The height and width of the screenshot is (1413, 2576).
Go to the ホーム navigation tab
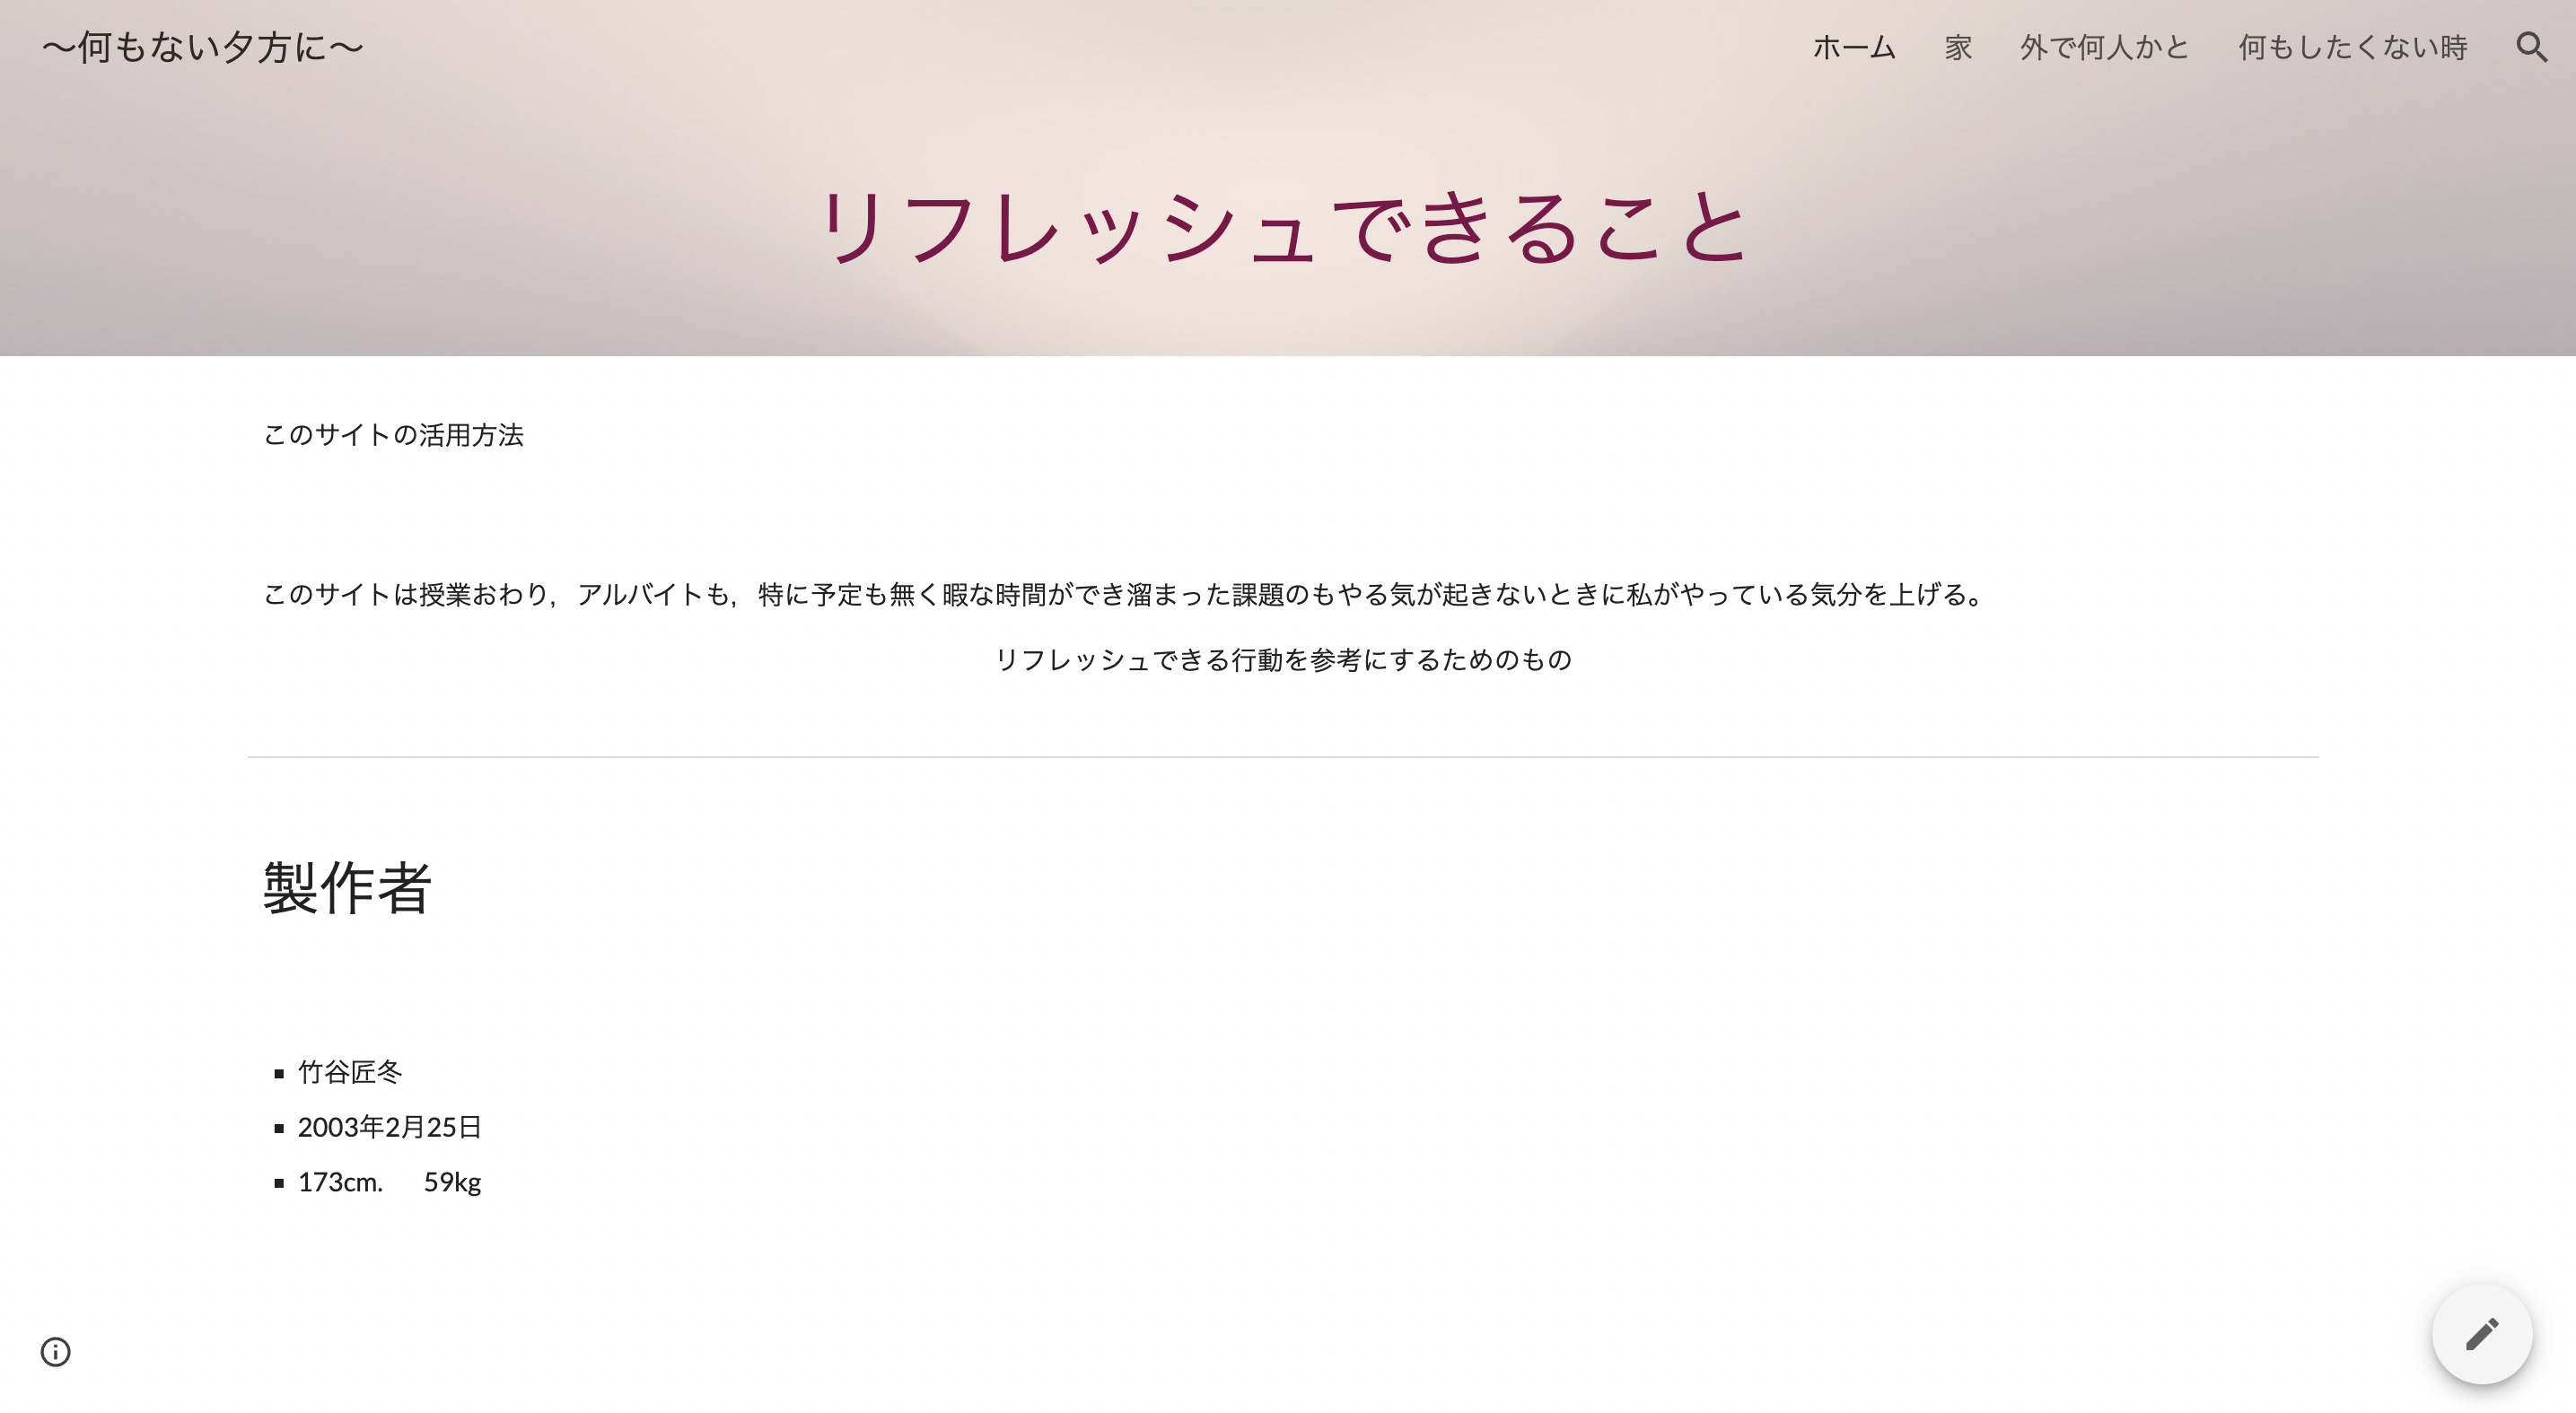(x=1853, y=47)
